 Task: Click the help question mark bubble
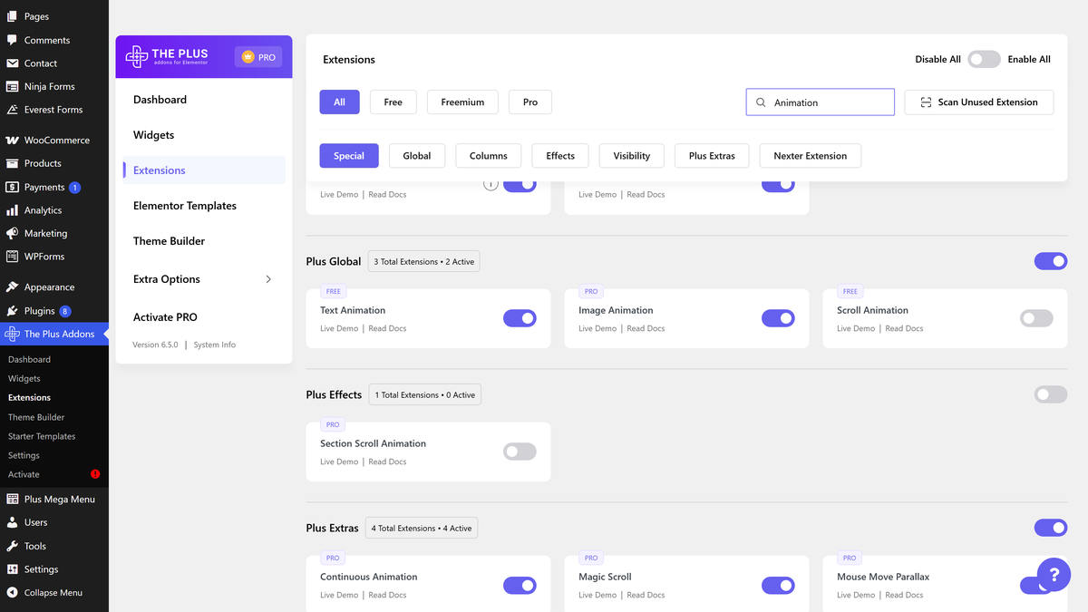pyautogui.click(x=1054, y=575)
